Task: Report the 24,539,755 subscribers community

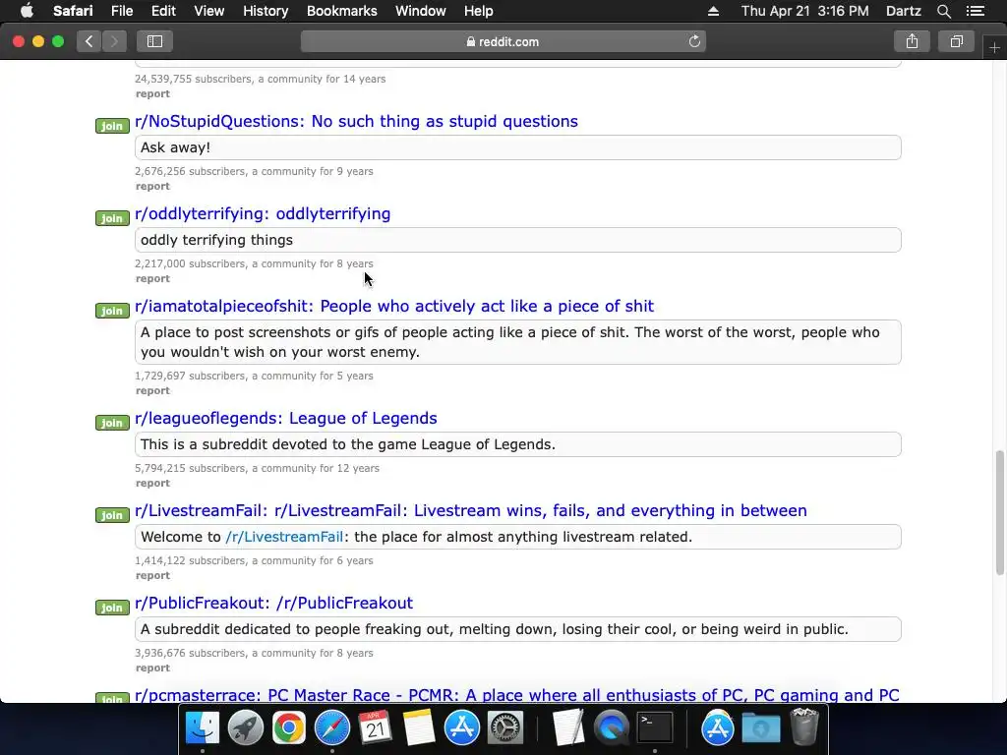Action: (152, 93)
